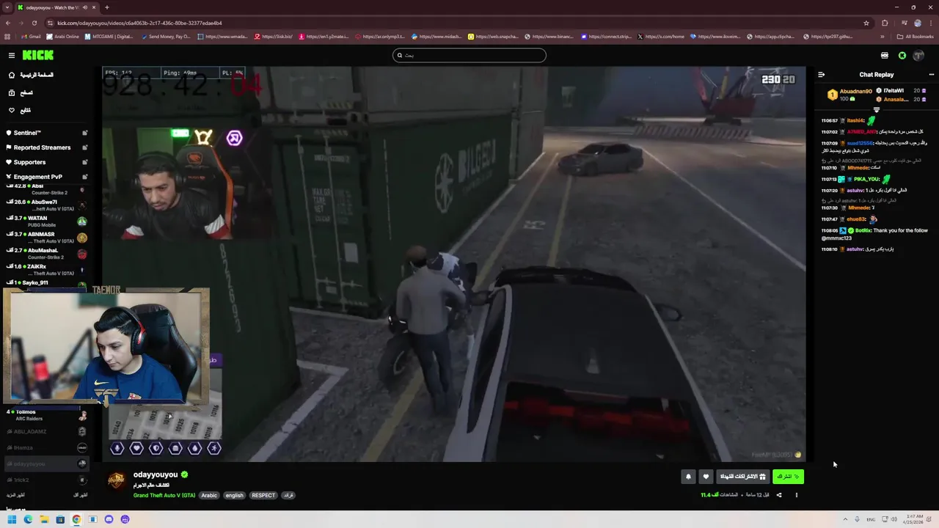Viewport: 939px width, 528px height.
Task: Open the Kick hamburger sidebar menu
Action: (x=12, y=55)
